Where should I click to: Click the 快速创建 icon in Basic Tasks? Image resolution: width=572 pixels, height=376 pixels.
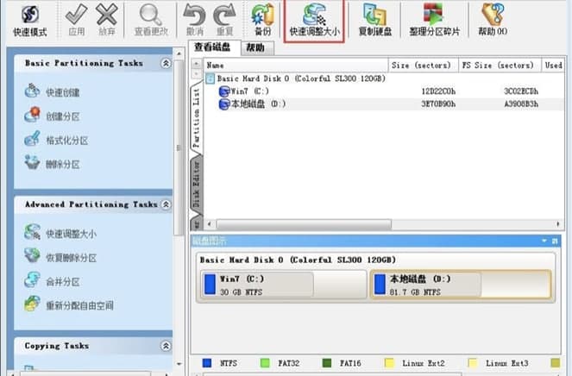[x=32, y=91]
